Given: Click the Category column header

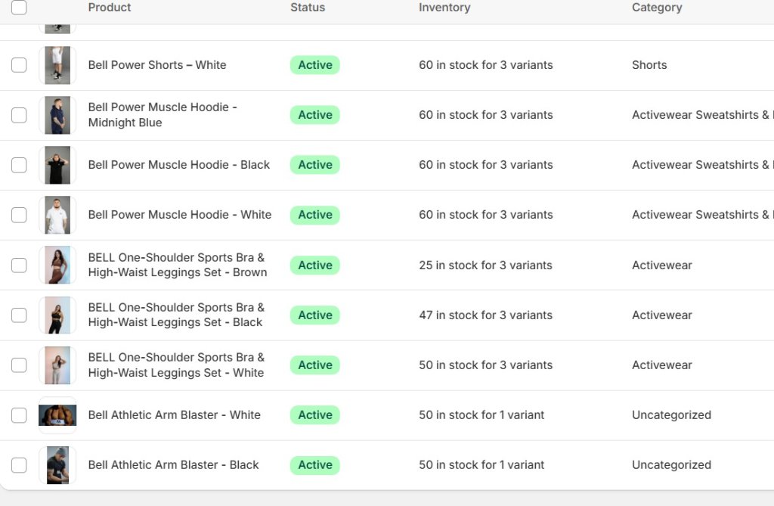Looking at the screenshot, I should [x=657, y=8].
